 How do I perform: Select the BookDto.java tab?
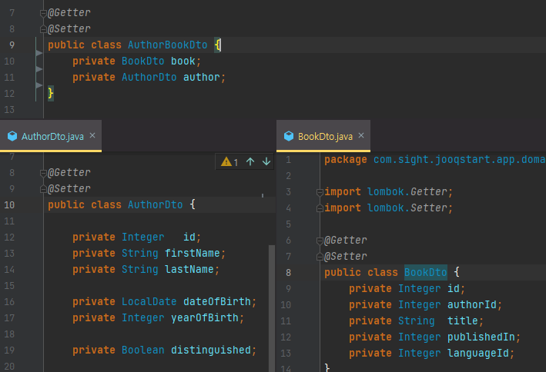pyautogui.click(x=324, y=137)
